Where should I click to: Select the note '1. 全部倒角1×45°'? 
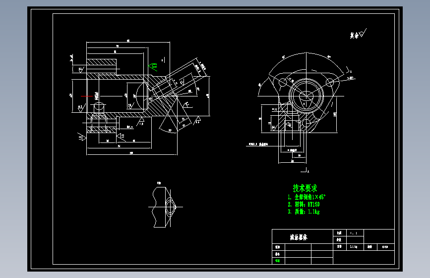[307, 197]
